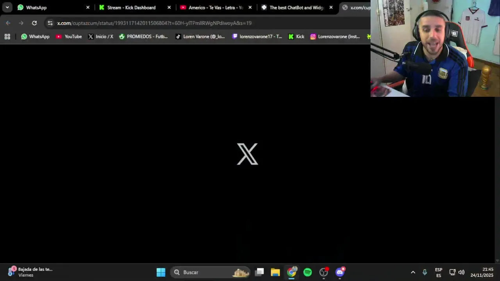500x281 pixels.
Task: Close the Kick Dashboard tab
Action: click(169, 7)
